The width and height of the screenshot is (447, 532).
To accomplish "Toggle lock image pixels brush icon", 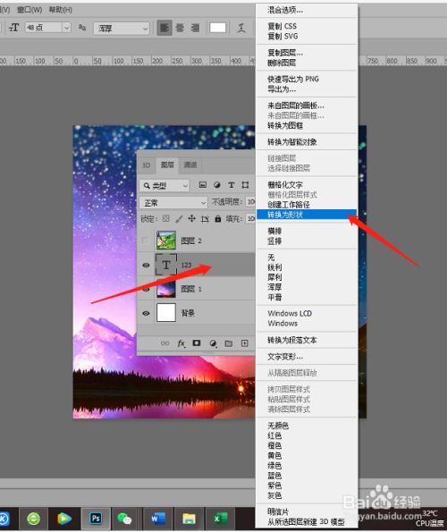I will pos(179,219).
